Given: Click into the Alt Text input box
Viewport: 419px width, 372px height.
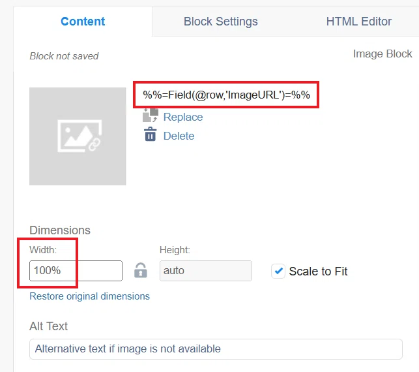Looking at the screenshot, I should click(216, 349).
